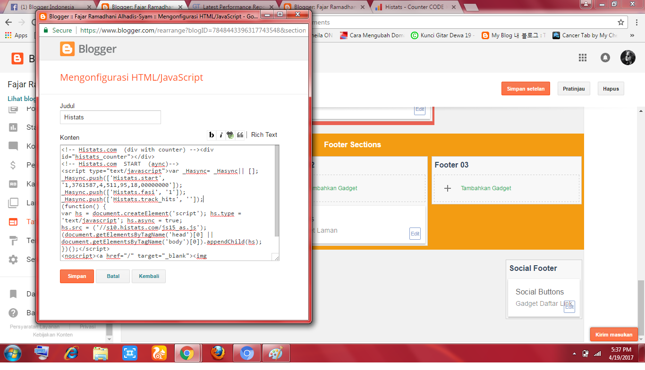This screenshot has width=645, height=370.
Task: Click Edit on the Laman gadget
Action: [415, 233]
